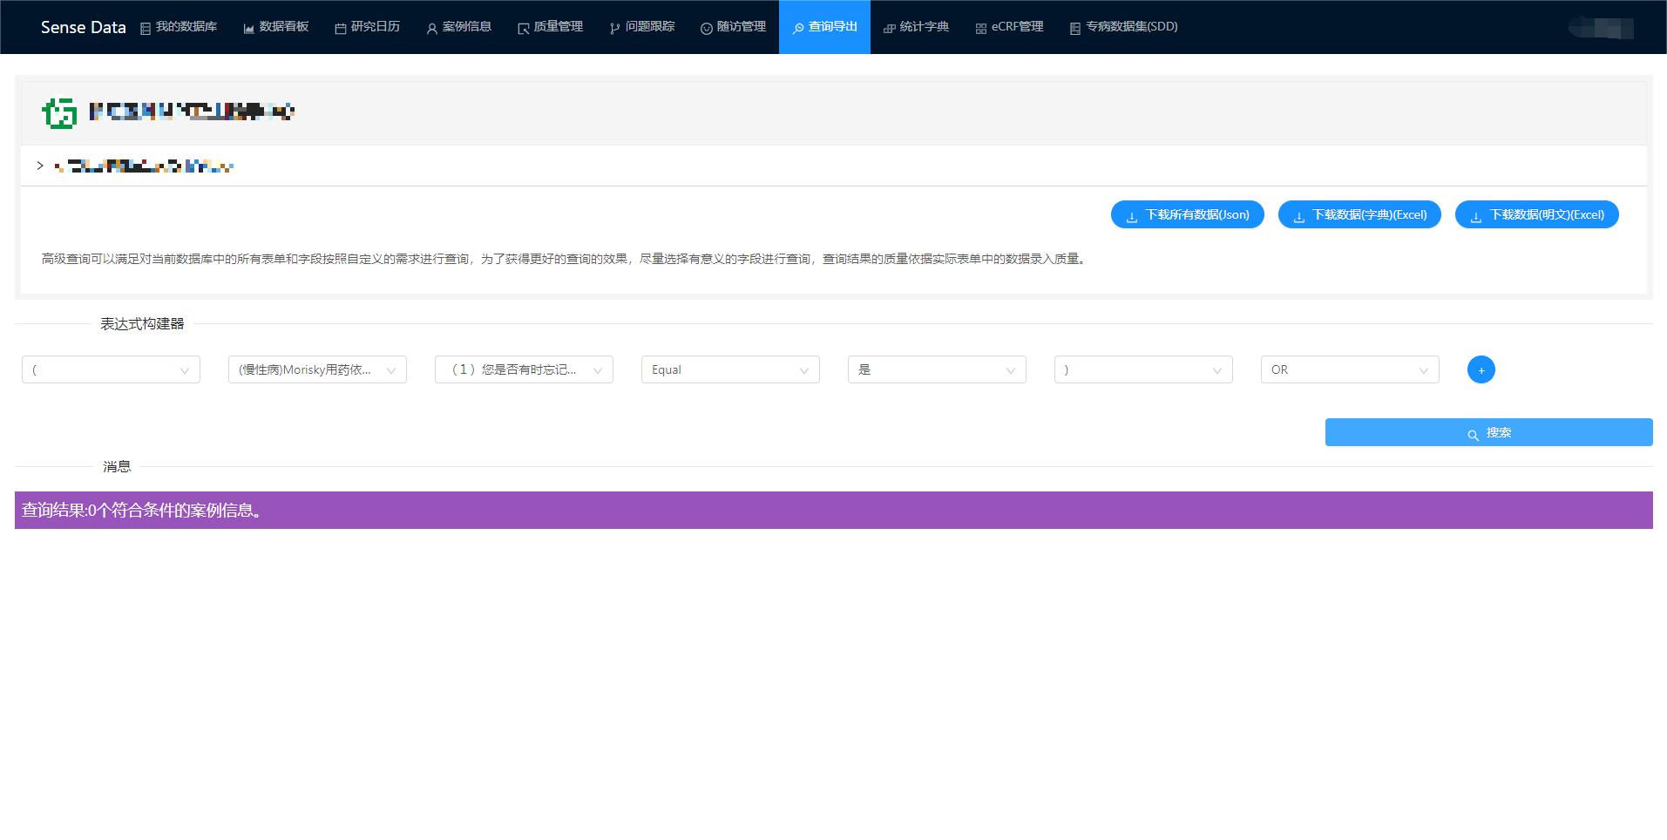The height and width of the screenshot is (840, 1667).
Task: Click the download icon on the Json button
Action: coord(1132,216)
